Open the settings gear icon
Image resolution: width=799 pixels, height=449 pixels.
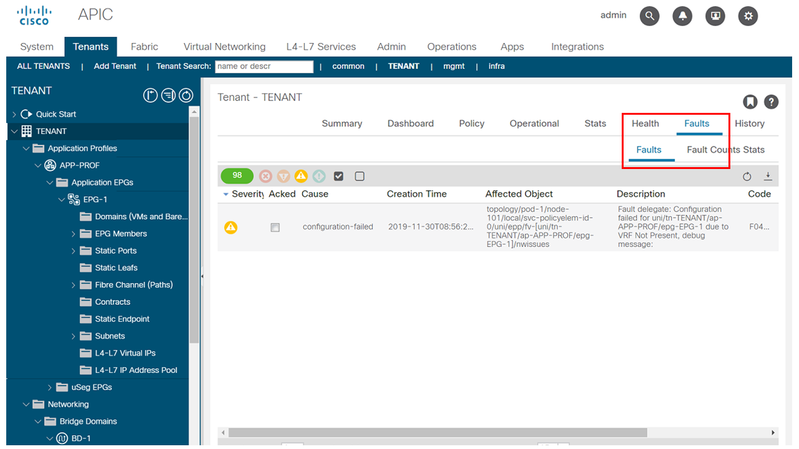[748, 16]
